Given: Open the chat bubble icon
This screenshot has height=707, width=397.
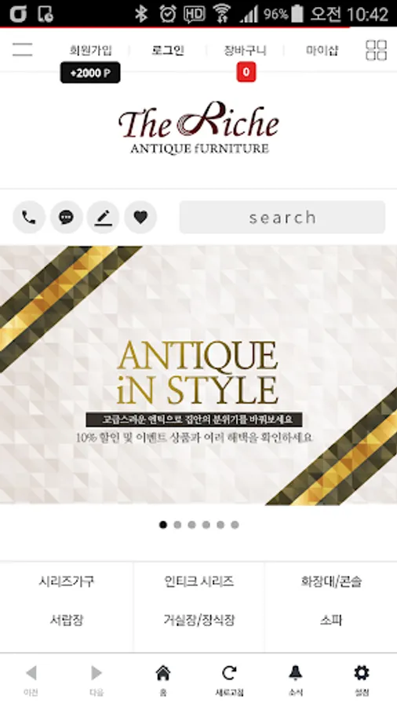Looking at the screenshot, I should pyautogui.click(x=66, y=218).
